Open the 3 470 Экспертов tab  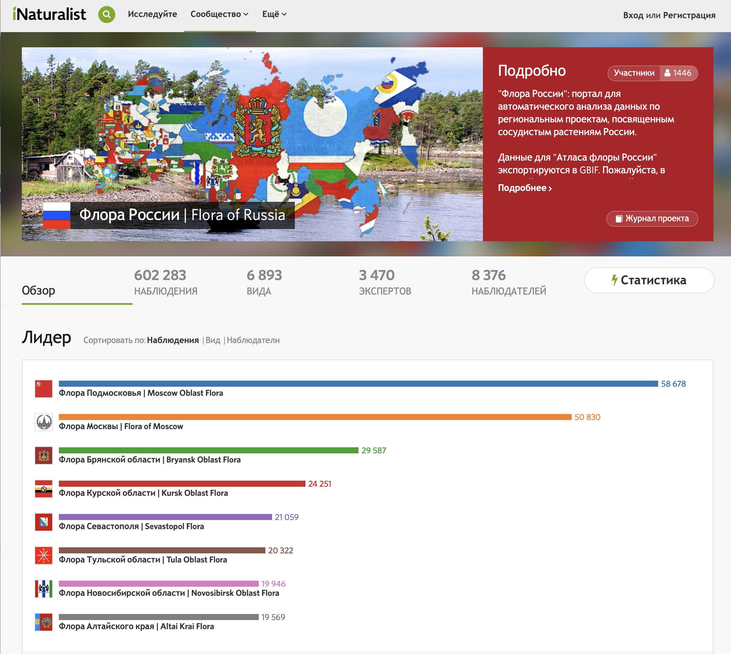pos(385,282)
